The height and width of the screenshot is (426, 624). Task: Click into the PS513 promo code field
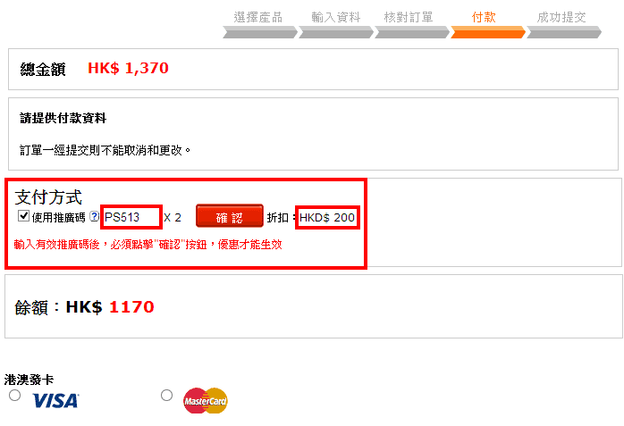coord(131,217)
